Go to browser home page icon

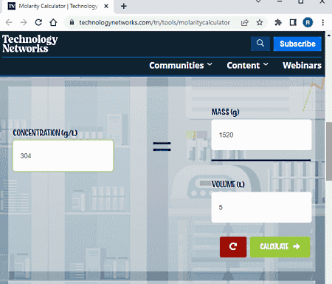coord(53,22)
